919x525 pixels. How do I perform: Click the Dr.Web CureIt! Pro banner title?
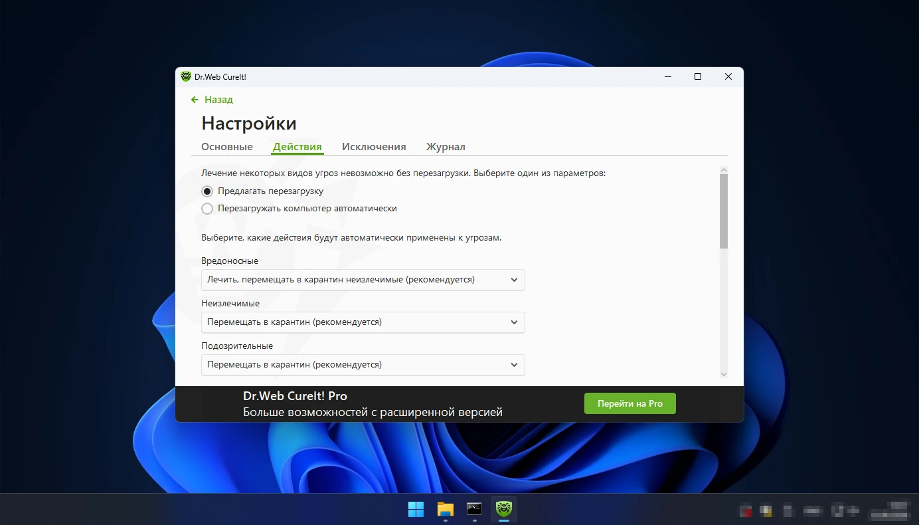coord(295,396)
